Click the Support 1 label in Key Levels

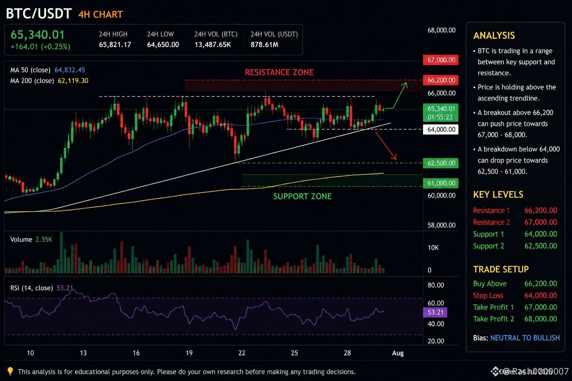click(x=488, y=234)
